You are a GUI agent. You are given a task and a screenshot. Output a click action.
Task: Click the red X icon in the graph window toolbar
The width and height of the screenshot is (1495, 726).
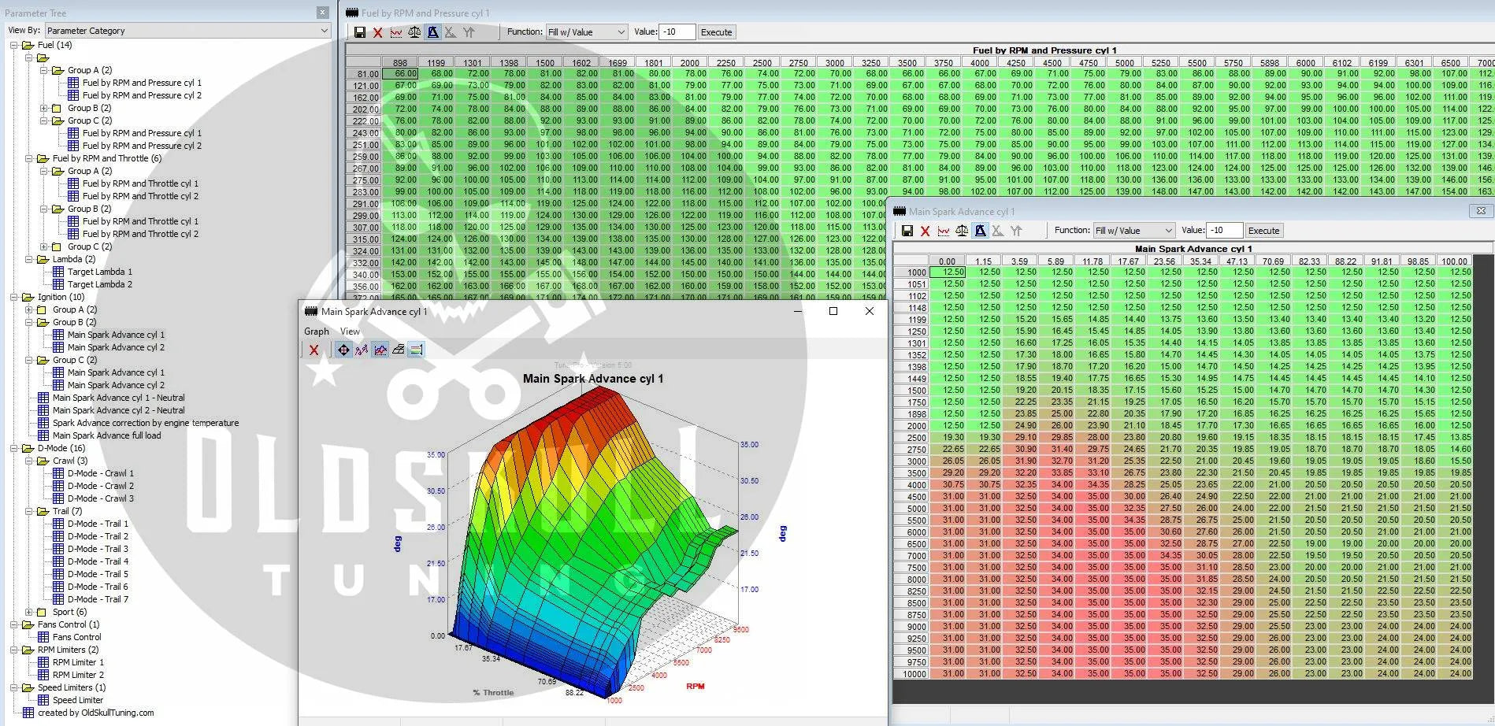(x=314, y=350)
